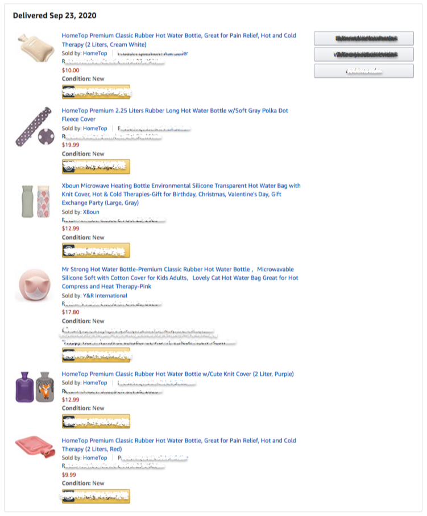Click the Buy it again icon for the cream white bottle
Image resolution: width=427 pixels, height=516 pixels.
[69, 91]
